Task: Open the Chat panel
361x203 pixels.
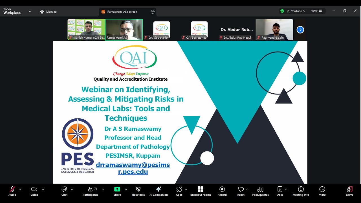Action: tap(64, 191)
